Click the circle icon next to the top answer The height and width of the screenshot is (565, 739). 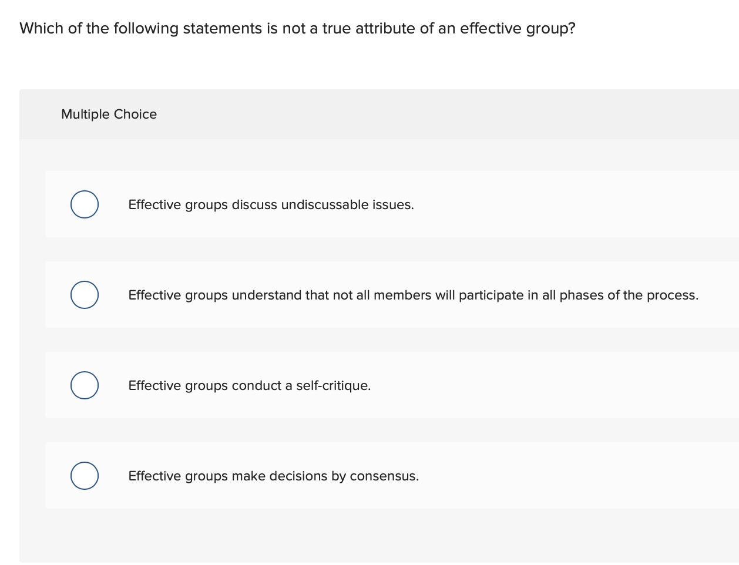[84, 204]
